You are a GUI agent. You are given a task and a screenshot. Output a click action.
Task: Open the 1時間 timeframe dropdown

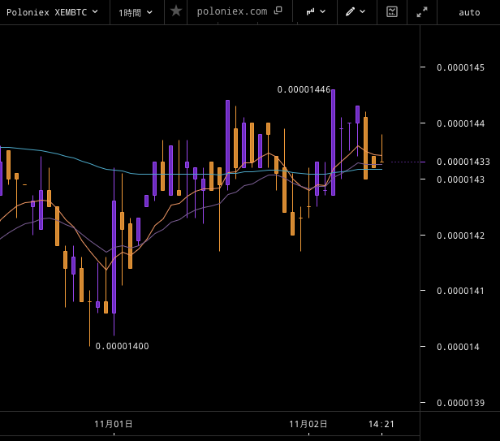[136, 12]
